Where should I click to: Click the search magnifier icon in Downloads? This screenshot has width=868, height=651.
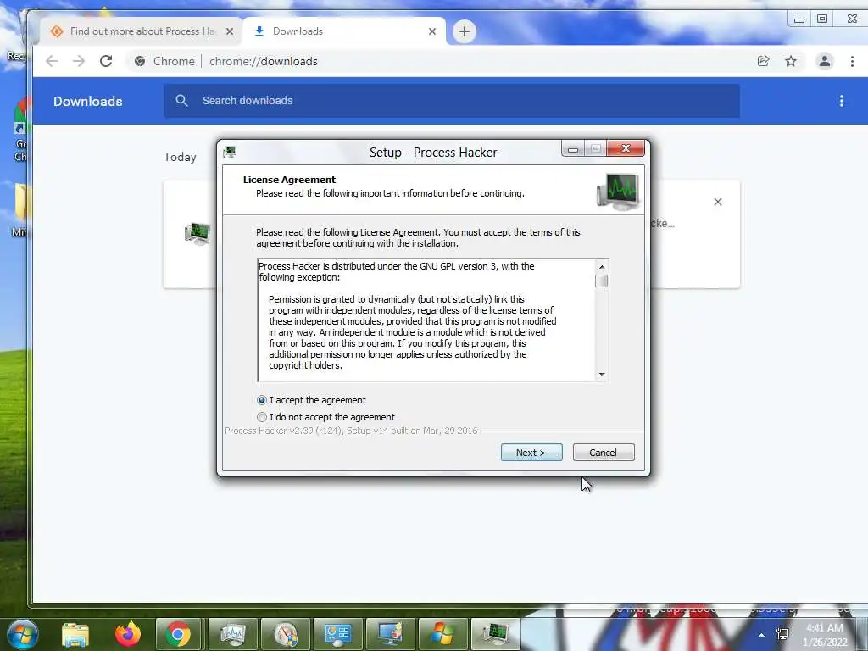(x=181, y=101)
